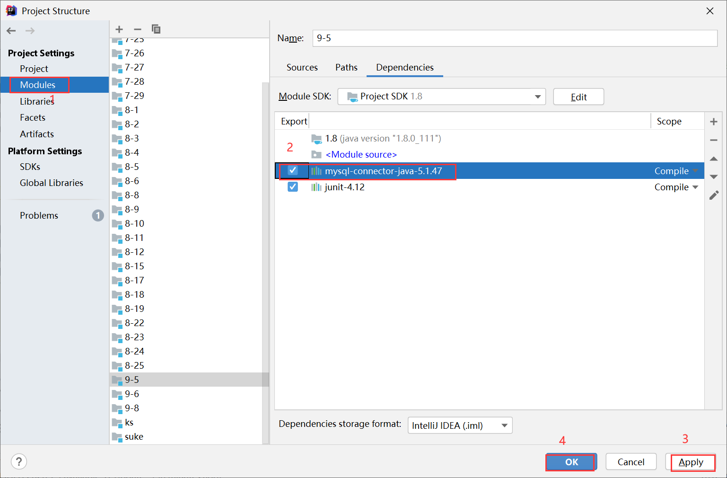Click the folder icon of module 9-5
This screenshot has height=478, width=727.
click(117, 380)
